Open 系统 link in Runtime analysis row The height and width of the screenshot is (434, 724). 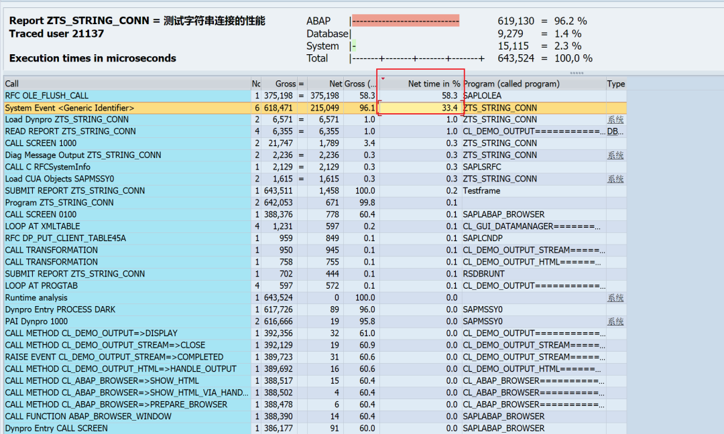(x=615, y=298)
